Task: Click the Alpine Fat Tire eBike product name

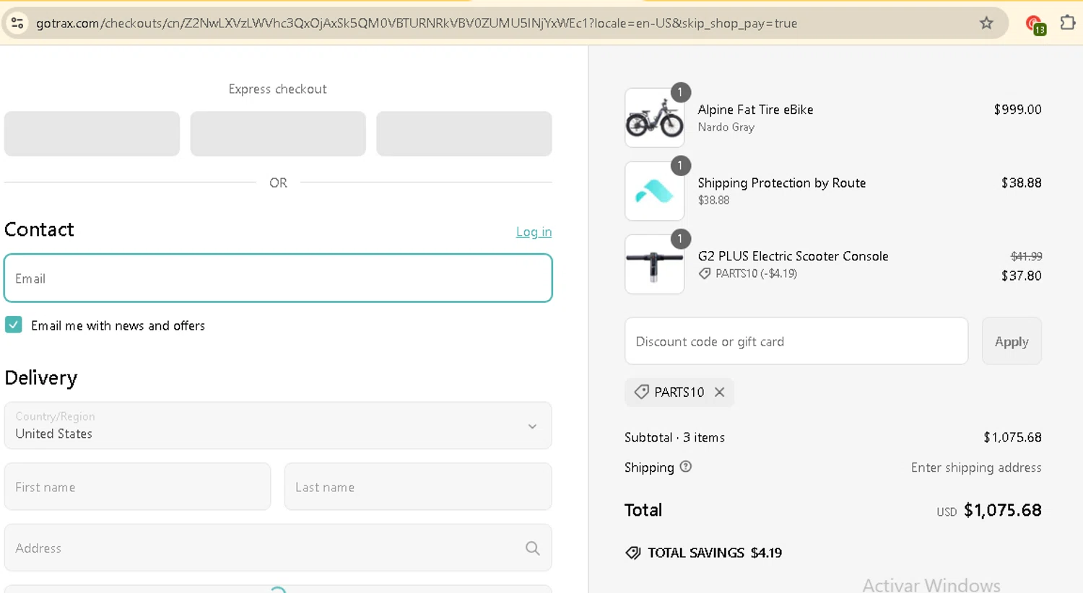Action: [x=755, y=110]
